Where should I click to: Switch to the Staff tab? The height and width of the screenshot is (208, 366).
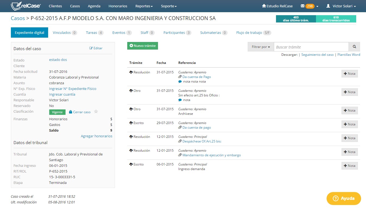(147, 32)
